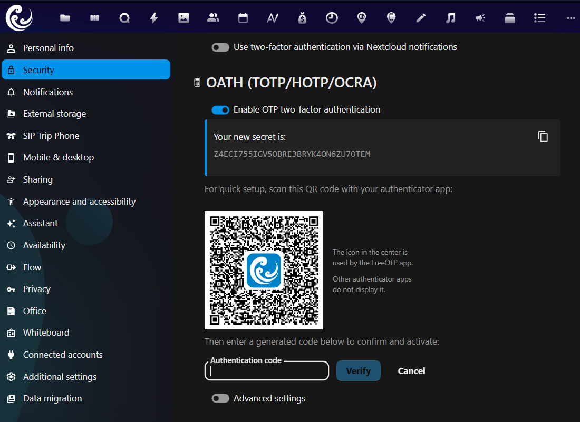Viewport: 580px width, 422px height.
Task: Disable OTP two-factor authentication switch
Action: (x=220, y=109)
